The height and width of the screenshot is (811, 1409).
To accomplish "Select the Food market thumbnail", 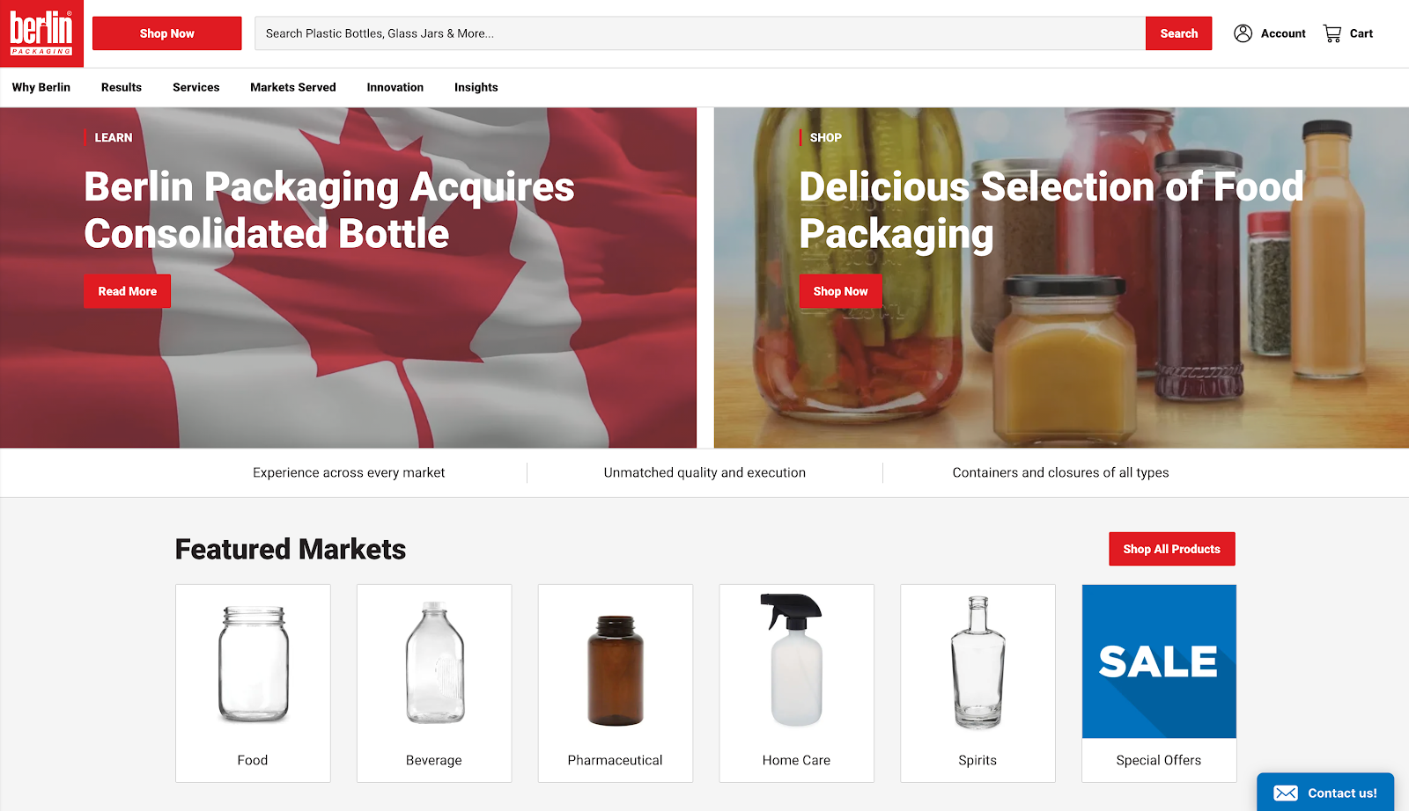I will pyautogui.click(x=253, y=683).
